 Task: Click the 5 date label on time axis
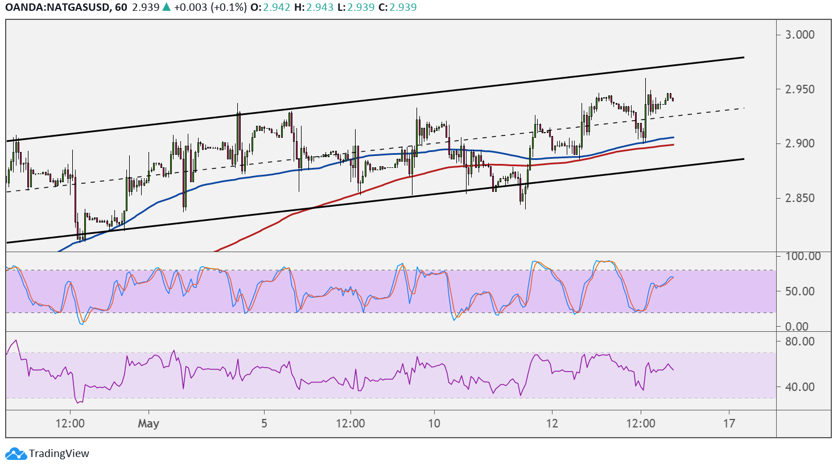pos(264,423)
